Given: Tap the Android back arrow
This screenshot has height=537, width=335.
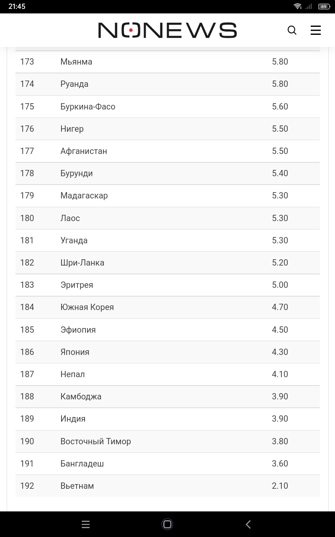Looking at the screenshot, I should point(248,524).
